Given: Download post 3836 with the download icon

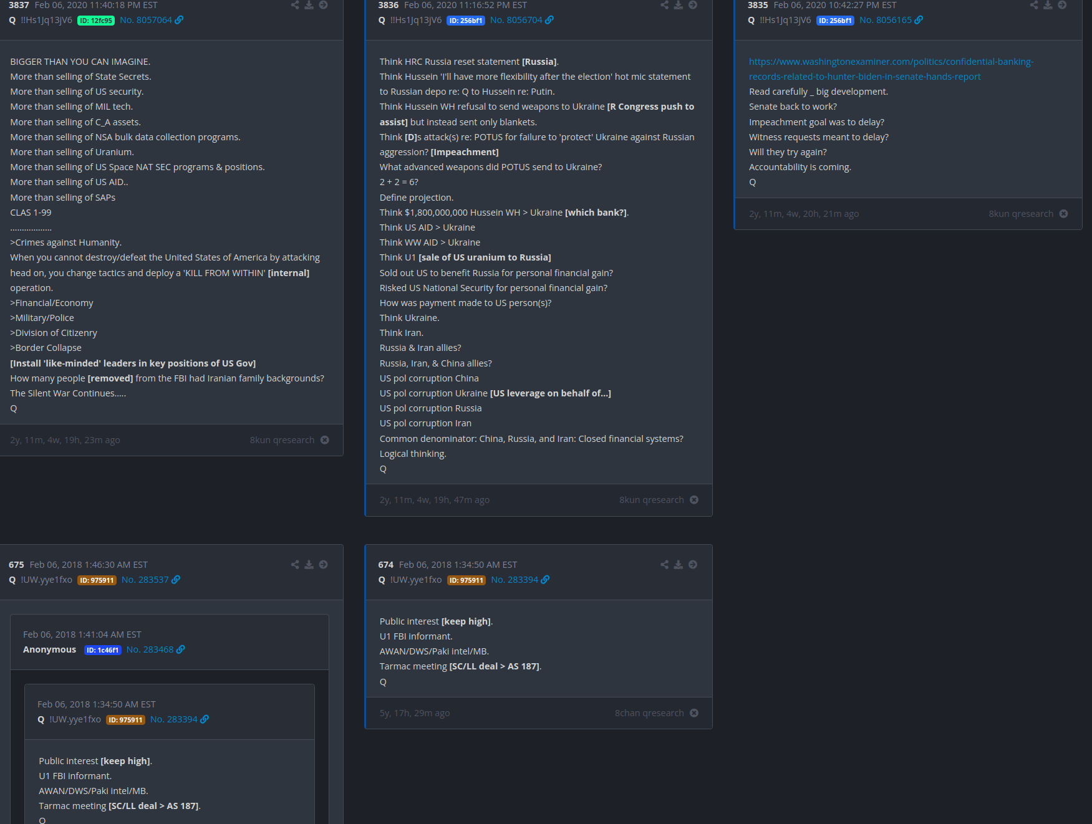Looking at the screenshot, I should 679,5.
